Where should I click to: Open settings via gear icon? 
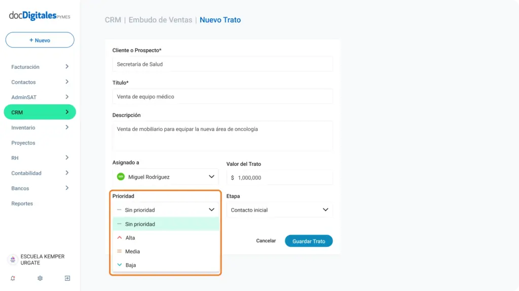[x=40, y=278]
